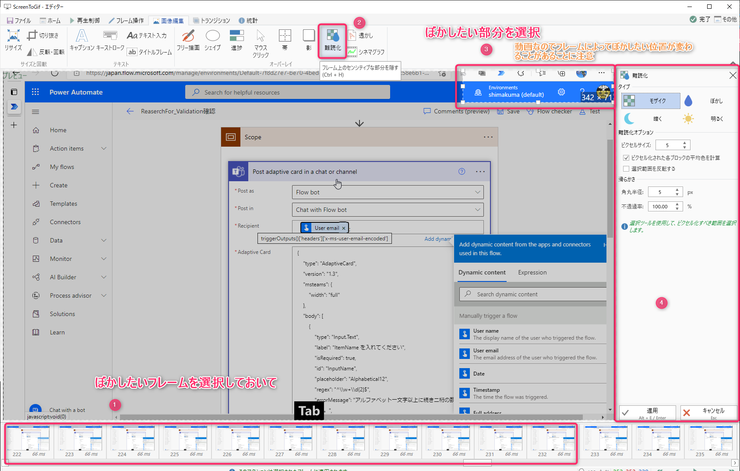Click the 不透過率 value field
The width and height of the screenshot is (740, 471).
click(660, 206)
